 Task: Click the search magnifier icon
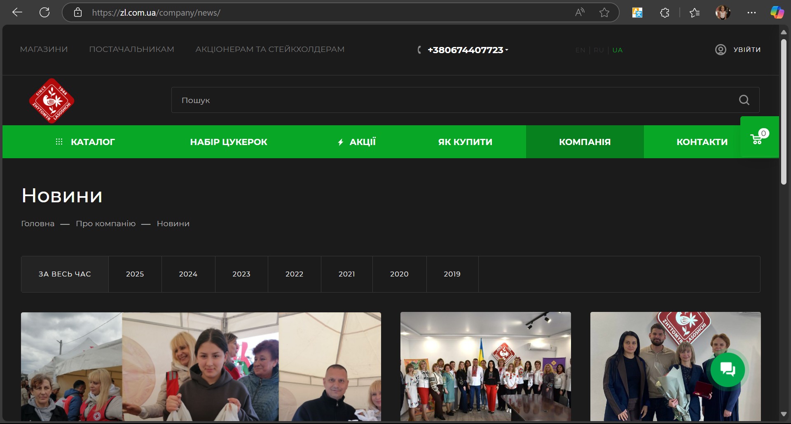point(744,100)
